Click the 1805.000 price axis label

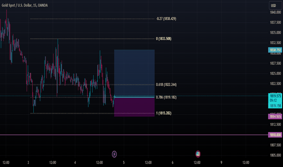point(275,155)
